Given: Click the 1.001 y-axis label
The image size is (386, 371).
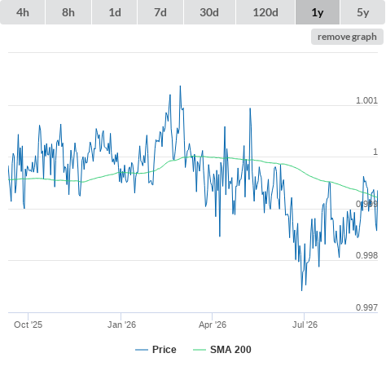Looking at the screenshot, I should click(366, 100).
